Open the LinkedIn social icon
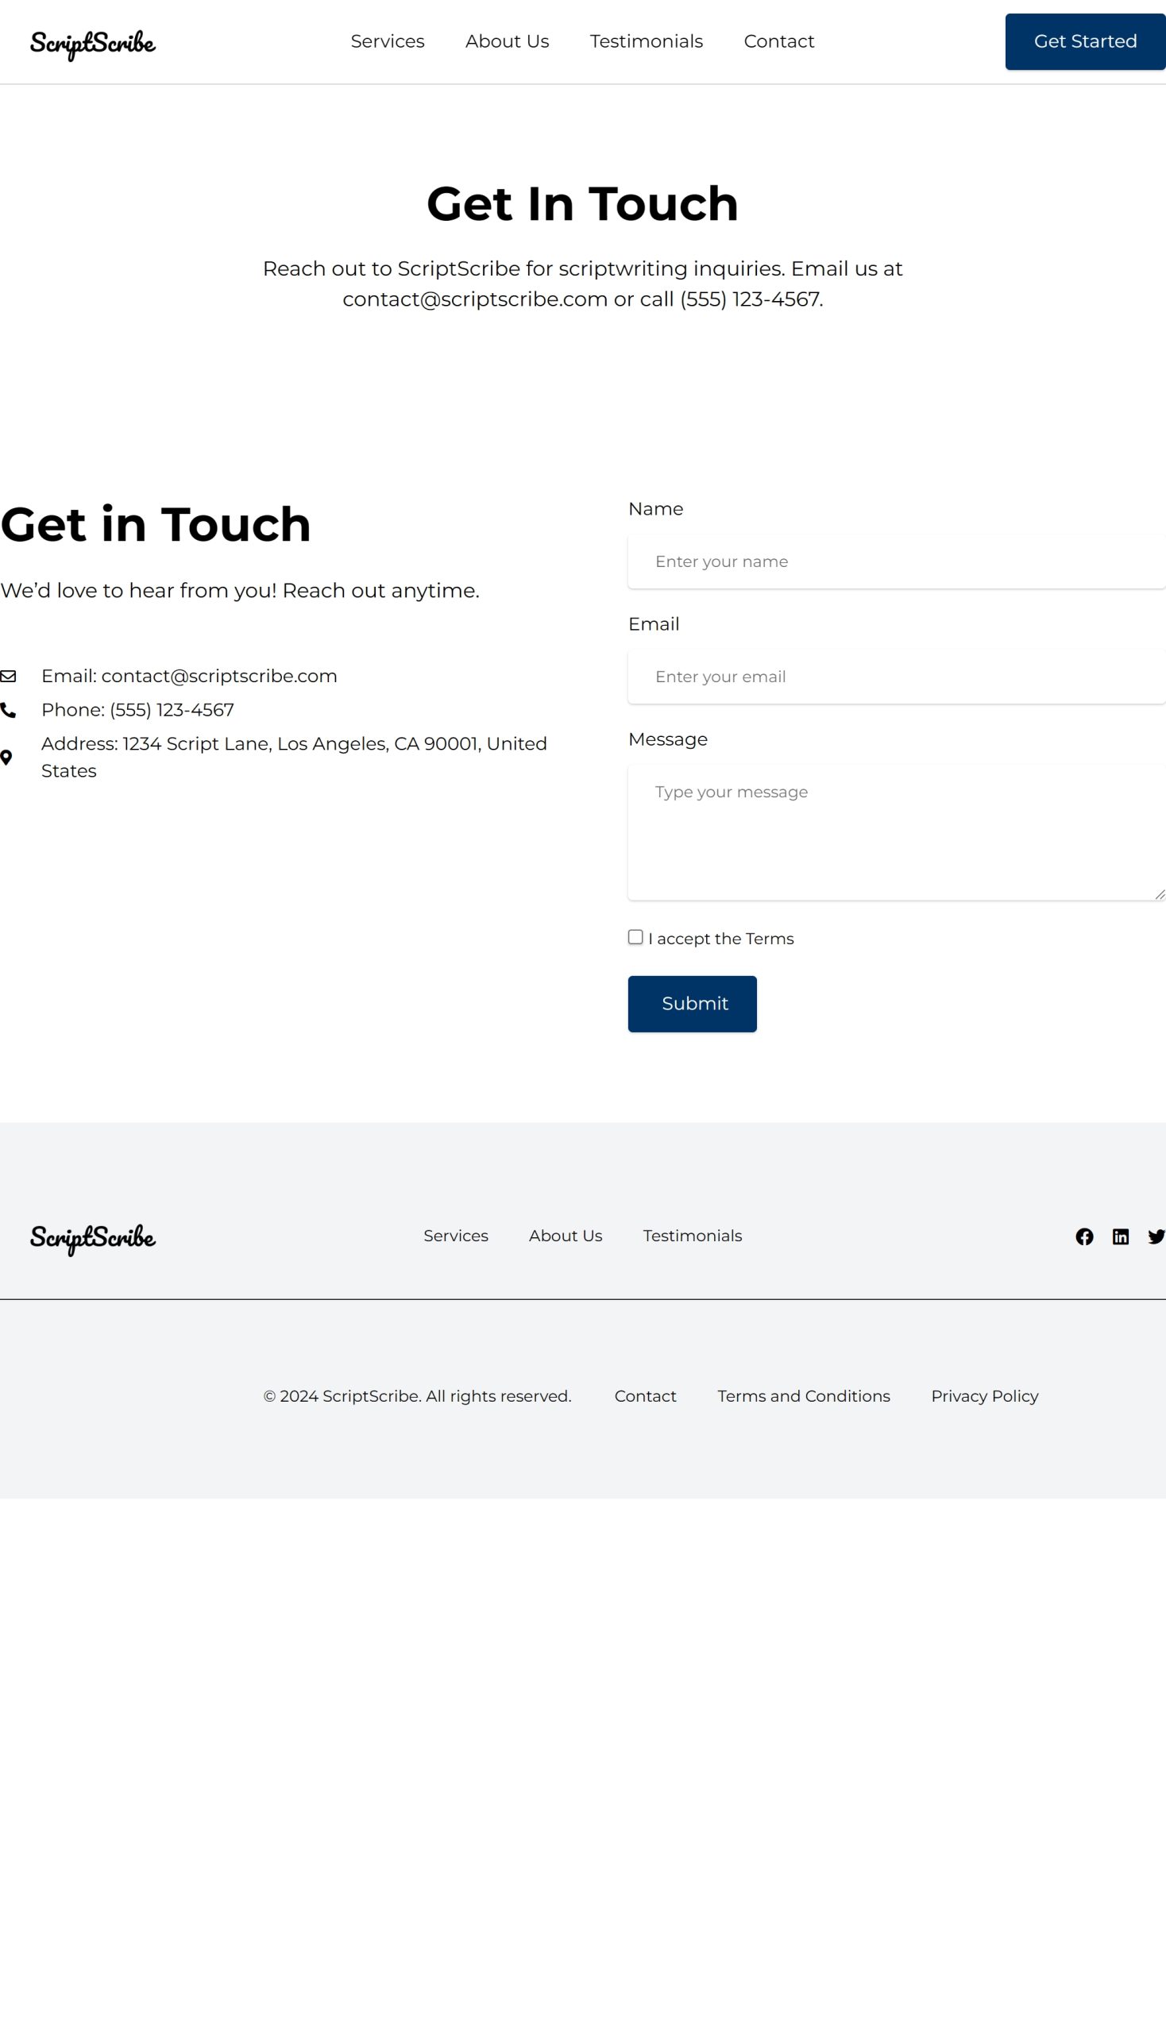Screen dimensions: 1166x2033 (x=1121, y=1237)
